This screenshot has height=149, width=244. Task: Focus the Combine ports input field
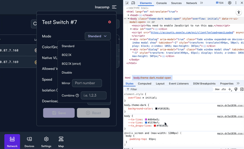point(94,95)
